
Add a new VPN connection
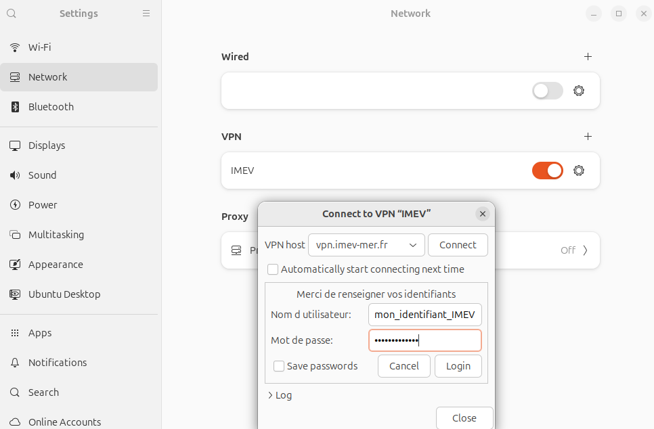(588, 137)
